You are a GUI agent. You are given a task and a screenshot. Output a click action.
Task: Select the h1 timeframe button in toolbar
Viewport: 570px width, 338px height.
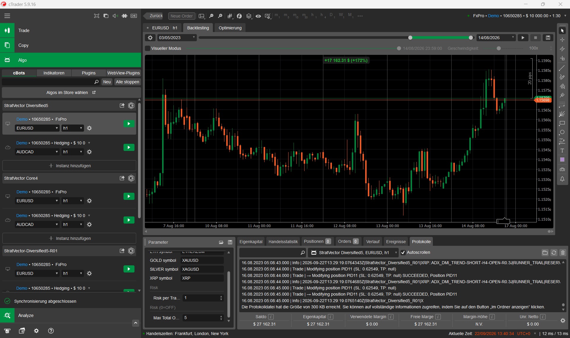(313, 16)
